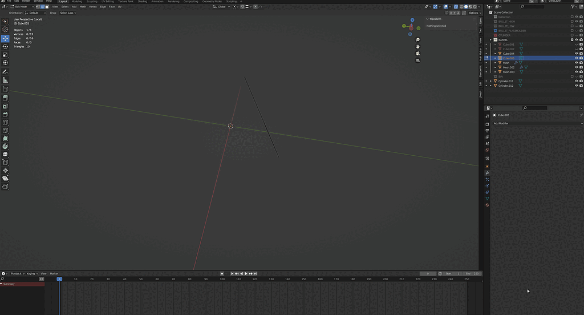This screenshot has height=315, width=584.
Task: Select the Inset Faces tool
Action: [x=5, y=106]
